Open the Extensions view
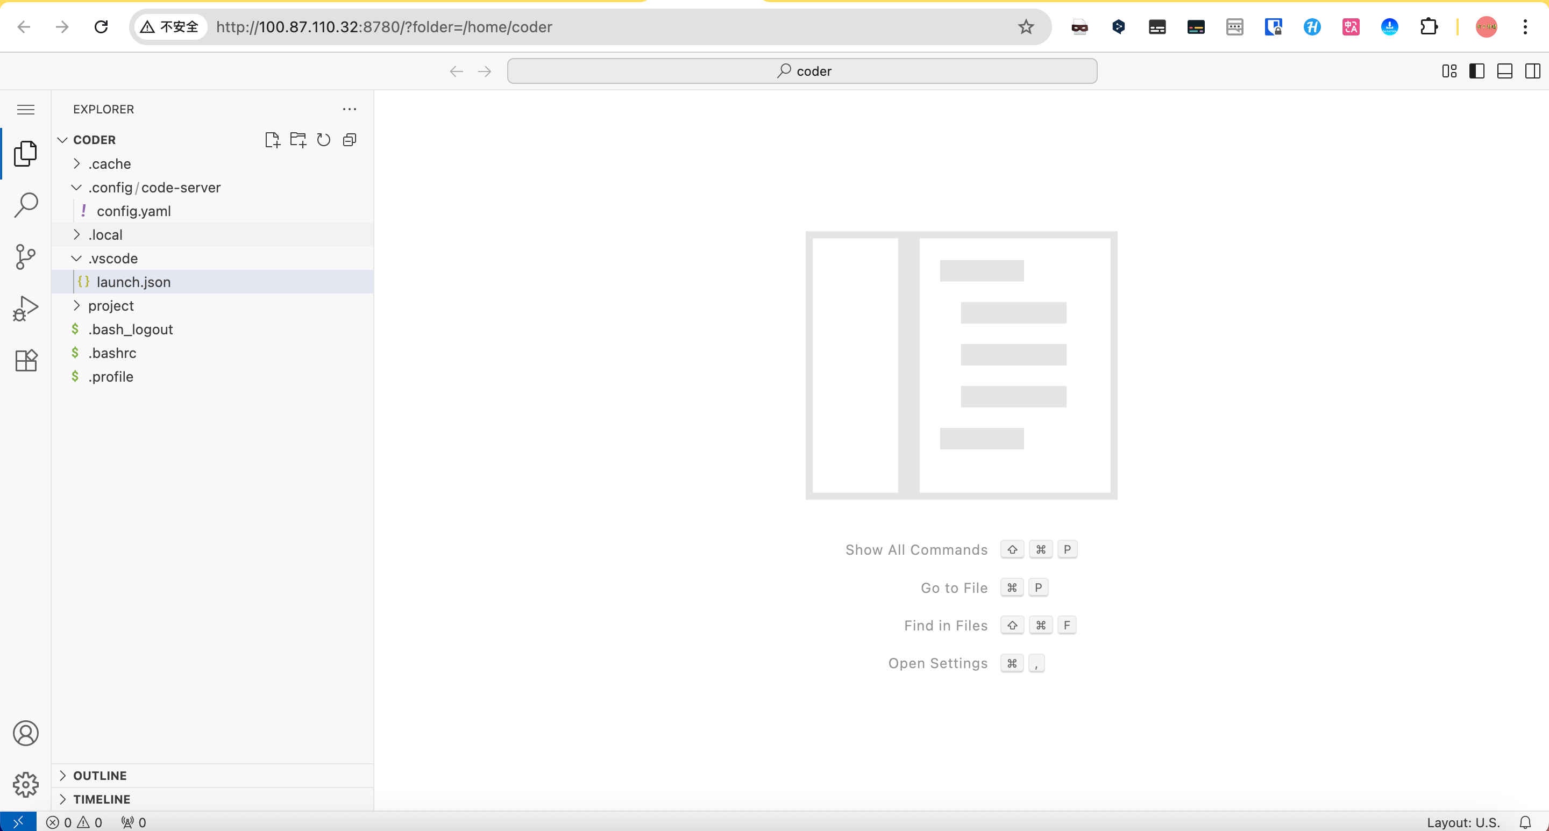This screenshot has width=1549, height=831. (x=26, y=361)
